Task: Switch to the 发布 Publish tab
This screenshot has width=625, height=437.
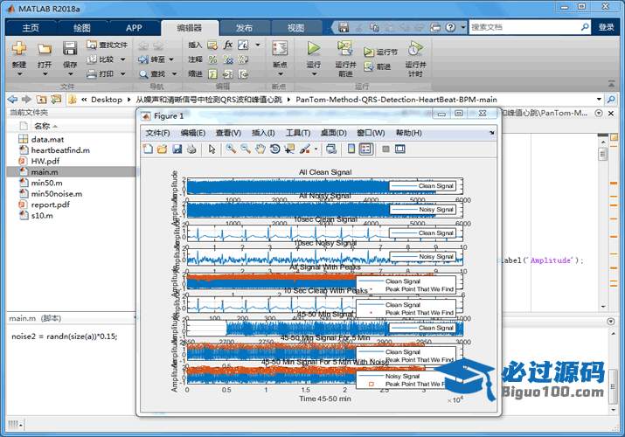Action: click(x=245, y=28)
